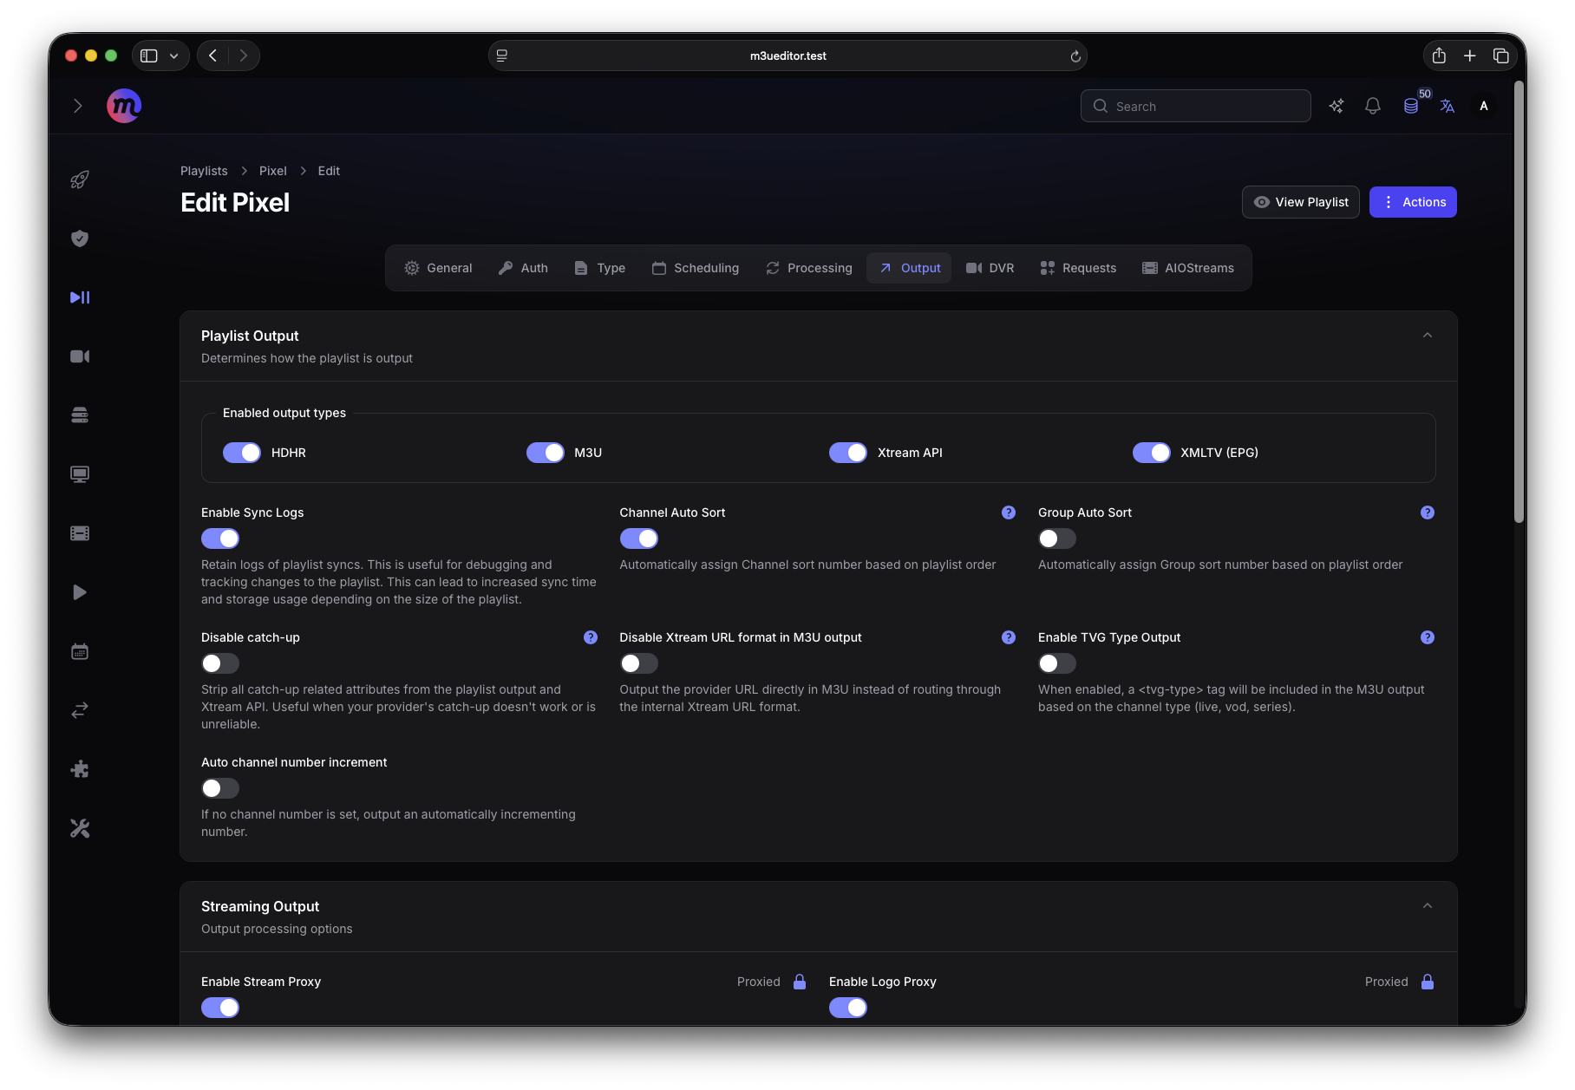Open the Pixel breadcrumb link
This screenshot has width=1575, height=1090.
[273, 171]
